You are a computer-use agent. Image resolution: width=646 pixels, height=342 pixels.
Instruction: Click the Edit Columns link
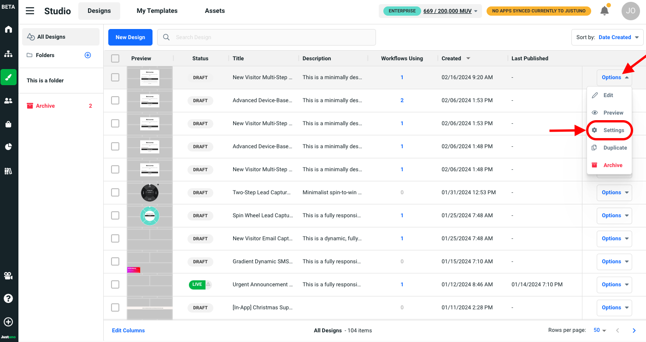coord(128,330)
